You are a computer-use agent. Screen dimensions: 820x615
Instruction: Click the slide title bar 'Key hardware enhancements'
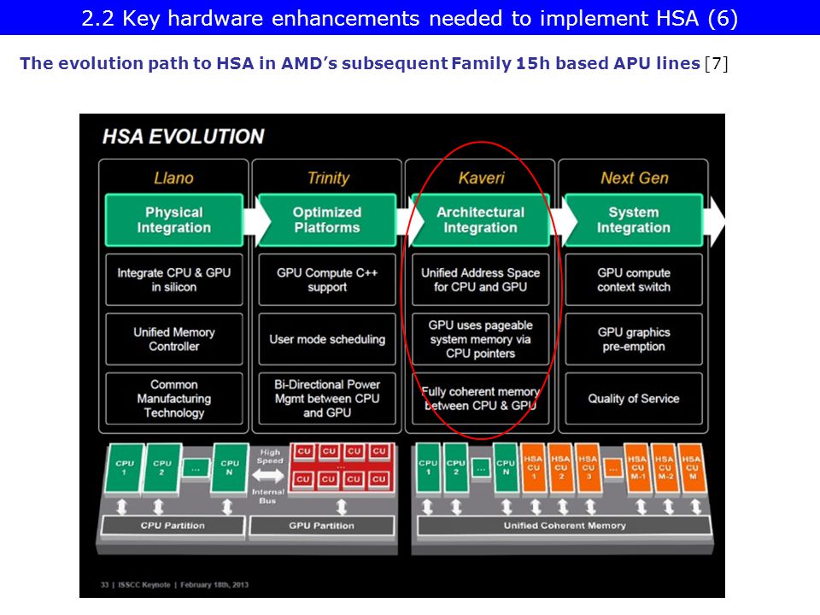point(410,18)
